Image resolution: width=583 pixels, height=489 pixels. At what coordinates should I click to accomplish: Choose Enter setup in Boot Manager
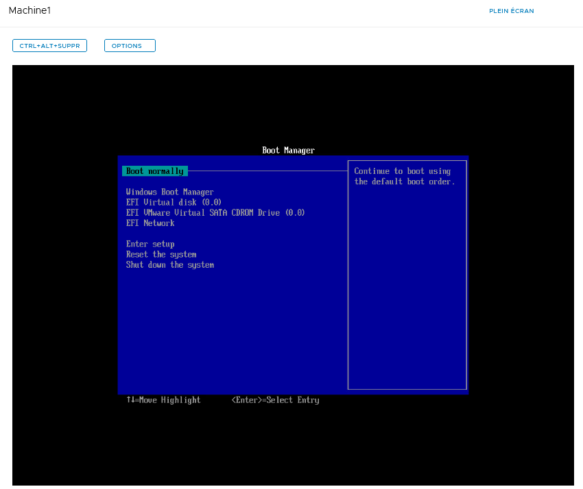tap(150, 244)
